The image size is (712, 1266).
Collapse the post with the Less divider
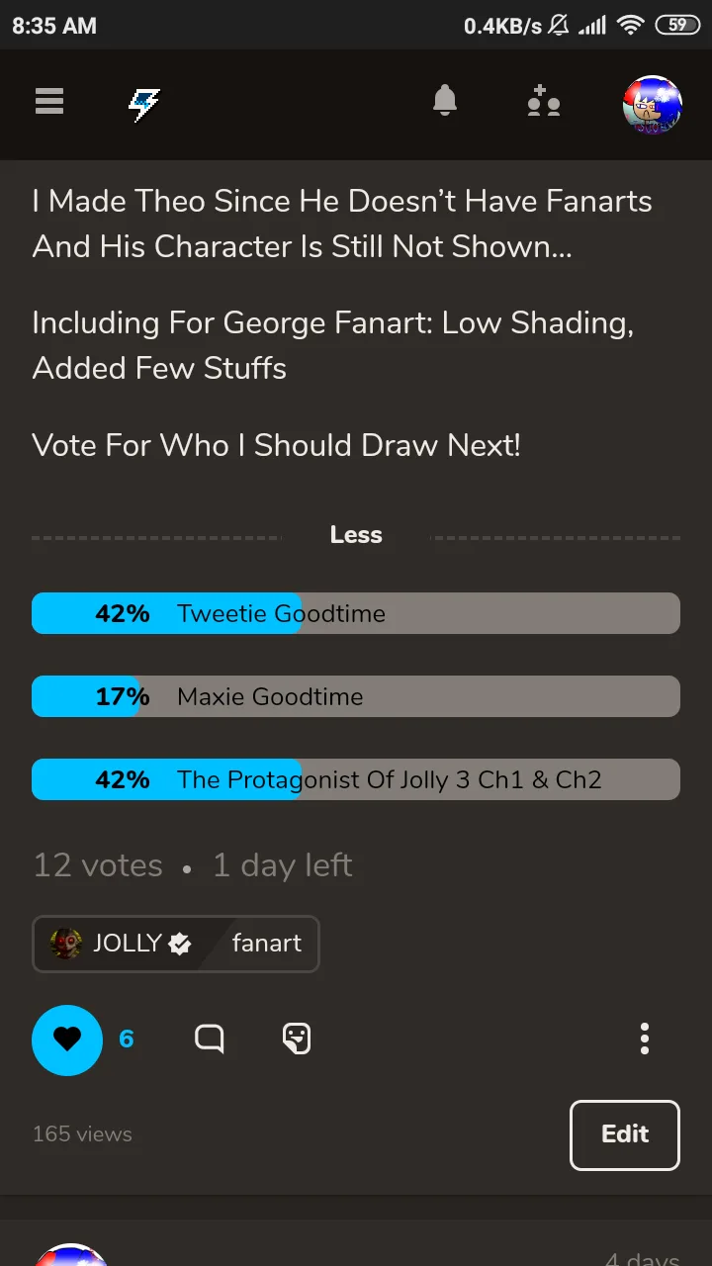pyautogui.click(x=356, y=535)
